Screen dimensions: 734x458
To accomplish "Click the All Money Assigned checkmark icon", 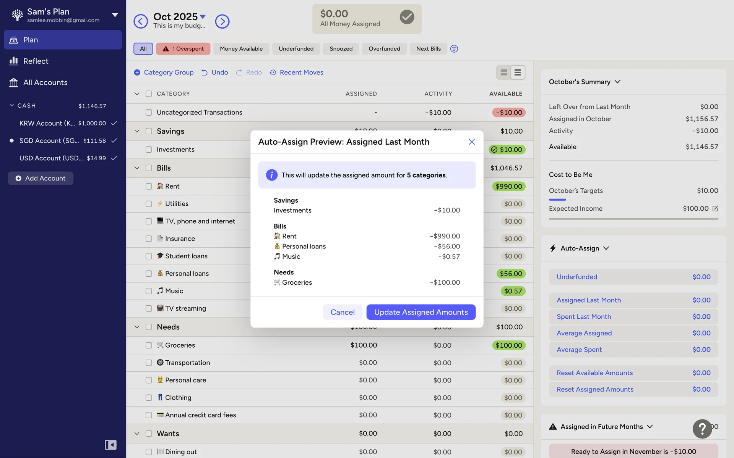I will 407,17.
